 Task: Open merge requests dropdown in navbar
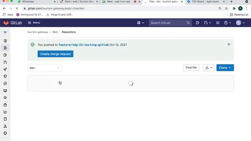coord(207,23)
